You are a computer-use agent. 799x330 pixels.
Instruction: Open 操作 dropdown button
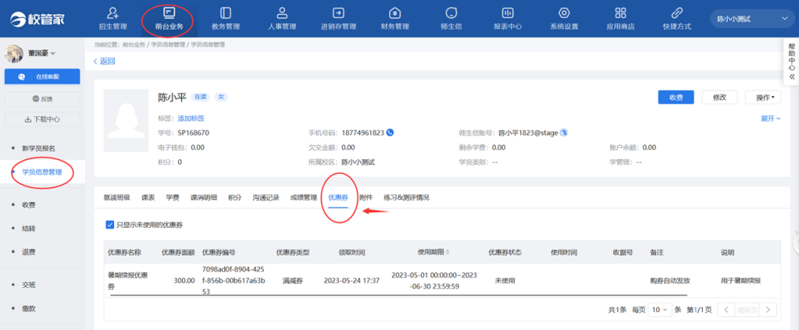coord(764,97)
